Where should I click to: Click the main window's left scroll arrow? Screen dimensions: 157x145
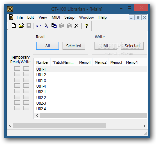[x=10, y=126]
